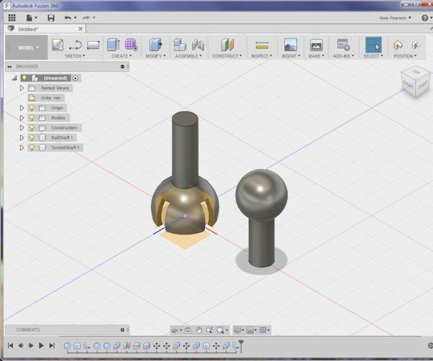Click the Zoom Window icon

pyautogui.click(x=209, y=330)
